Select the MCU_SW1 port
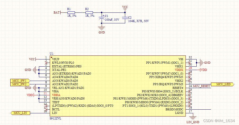This screenshot has width=239, height=125. click(x=20, y=81)
